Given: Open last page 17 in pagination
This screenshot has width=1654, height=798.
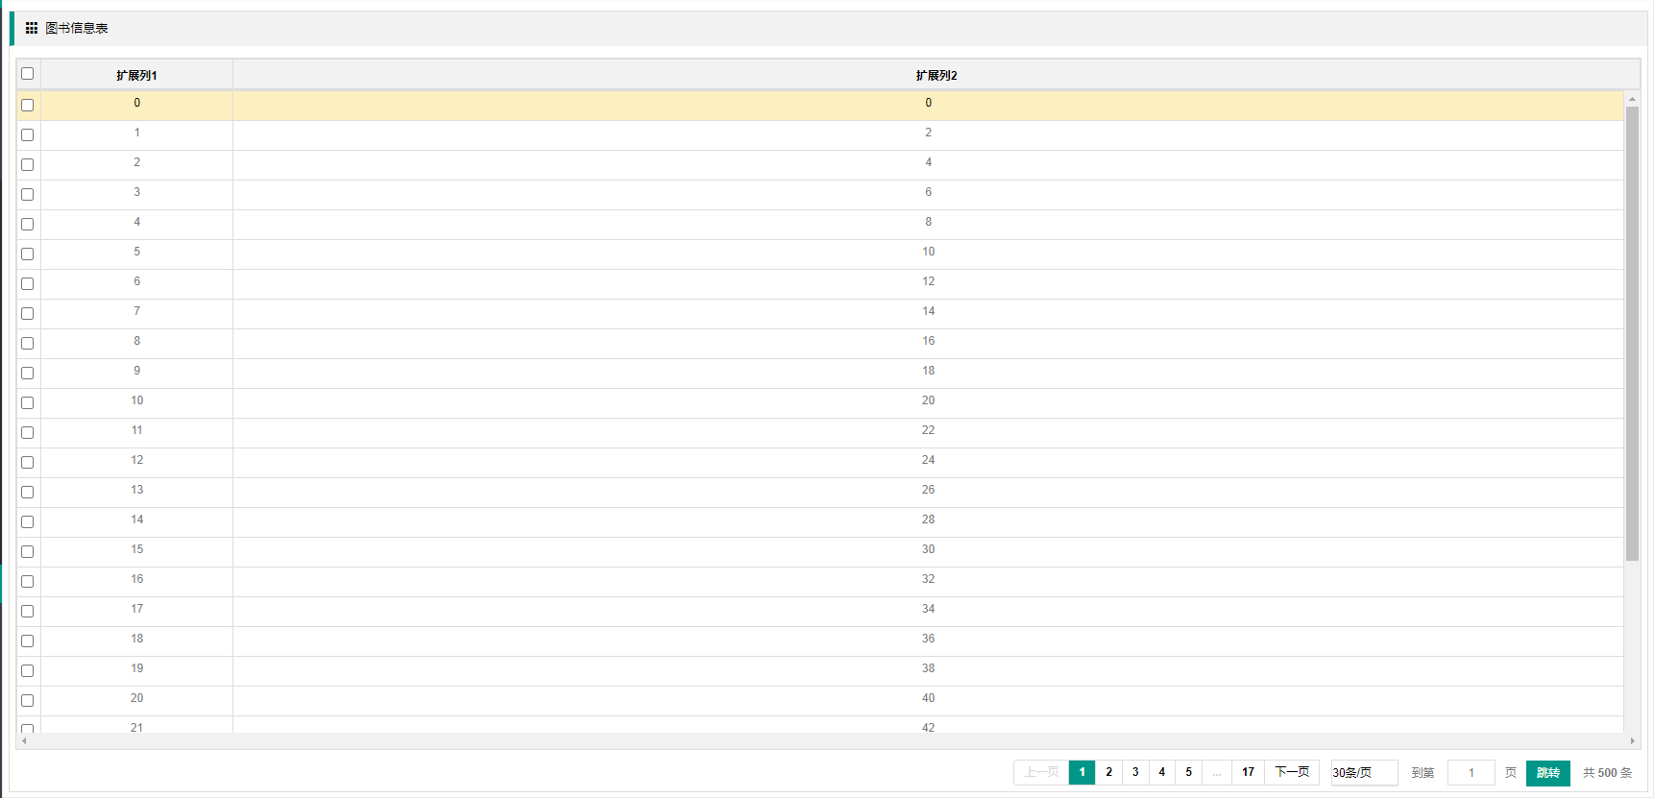Looking at the screenshot, I should [x=1248, y=773].
